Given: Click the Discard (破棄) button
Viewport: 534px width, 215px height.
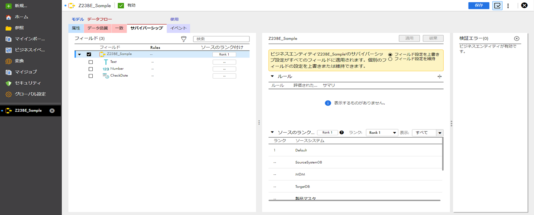Looking at the screenshot, I should tap(433, 38).
